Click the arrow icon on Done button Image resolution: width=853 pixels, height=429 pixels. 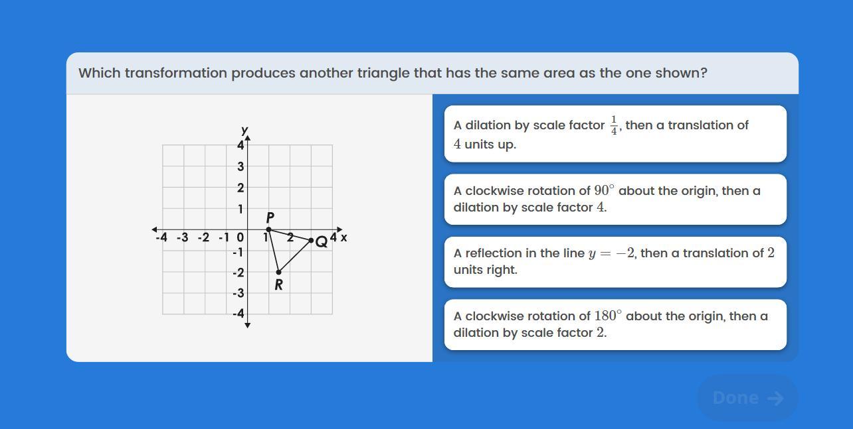point(775,398)
